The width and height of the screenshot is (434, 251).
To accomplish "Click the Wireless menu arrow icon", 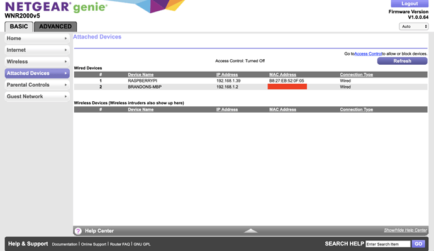I will coord(65,62).
